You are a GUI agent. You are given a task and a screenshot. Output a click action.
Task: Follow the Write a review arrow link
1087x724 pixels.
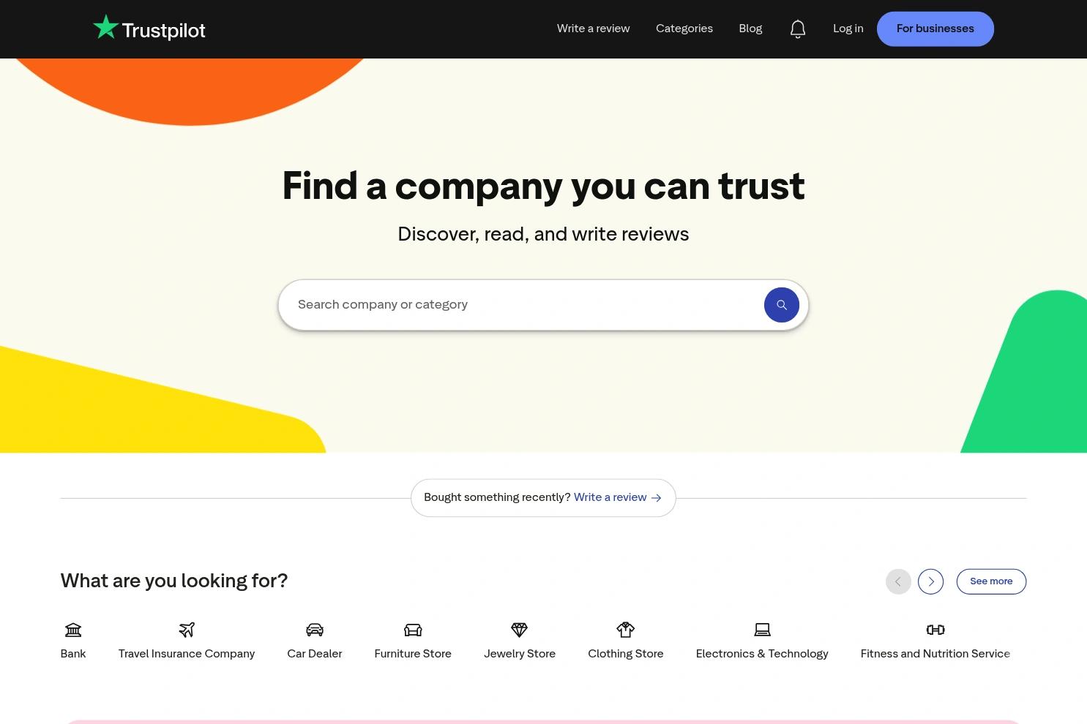tap(617, 497)
